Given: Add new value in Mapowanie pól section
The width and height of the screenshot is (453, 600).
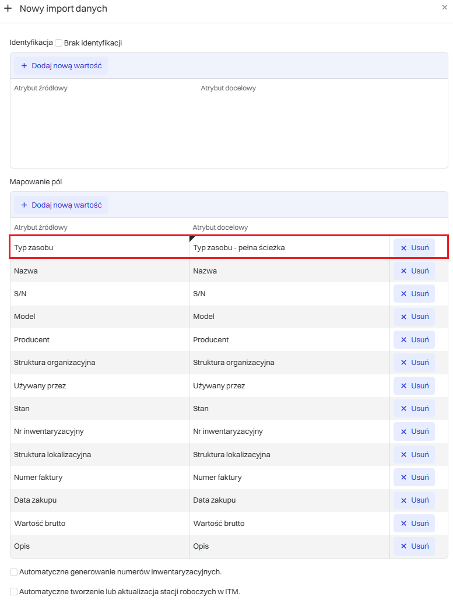Looking at the screenshot, I should tap(61, 205).
